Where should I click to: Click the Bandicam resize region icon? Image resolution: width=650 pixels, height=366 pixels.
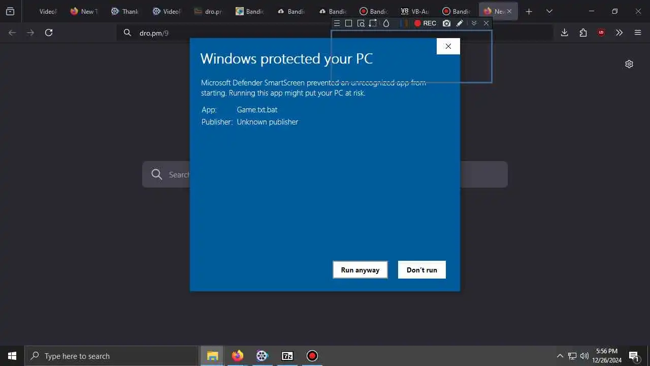click(373, 23)
